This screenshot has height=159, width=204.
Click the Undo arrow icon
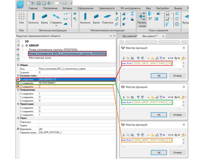pyautogui.click(x=49, y=3)
